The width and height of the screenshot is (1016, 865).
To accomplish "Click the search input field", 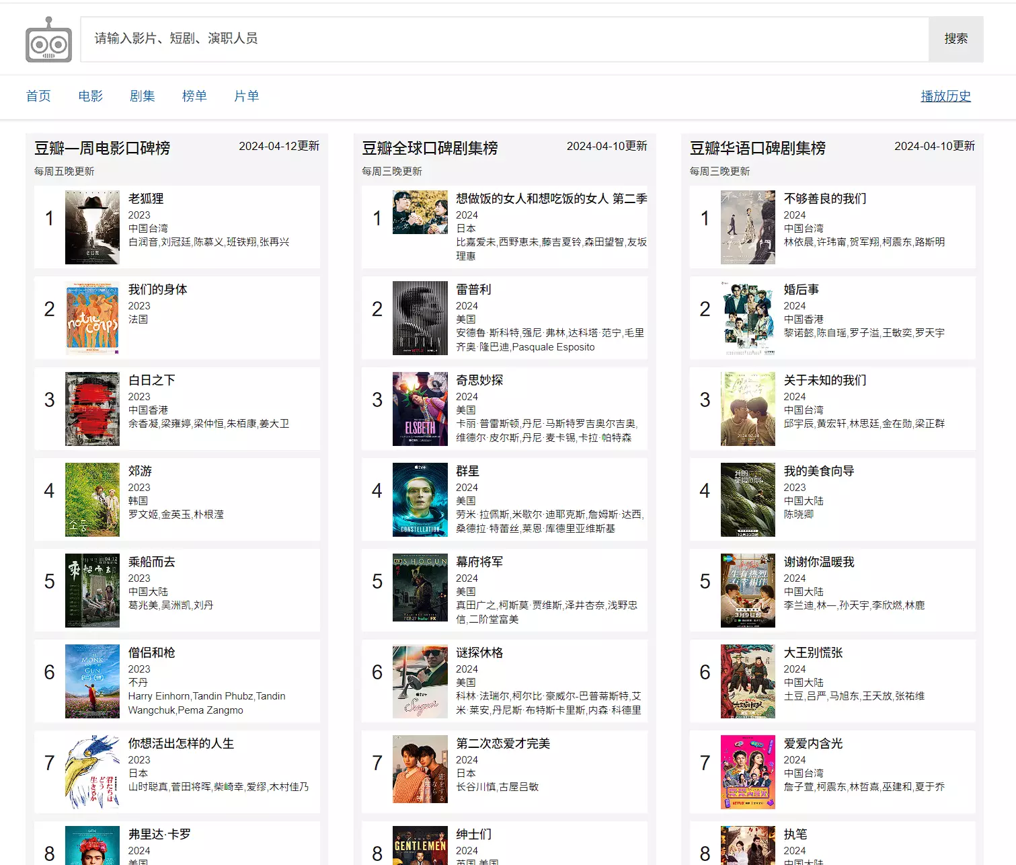I will pos(504,39).
